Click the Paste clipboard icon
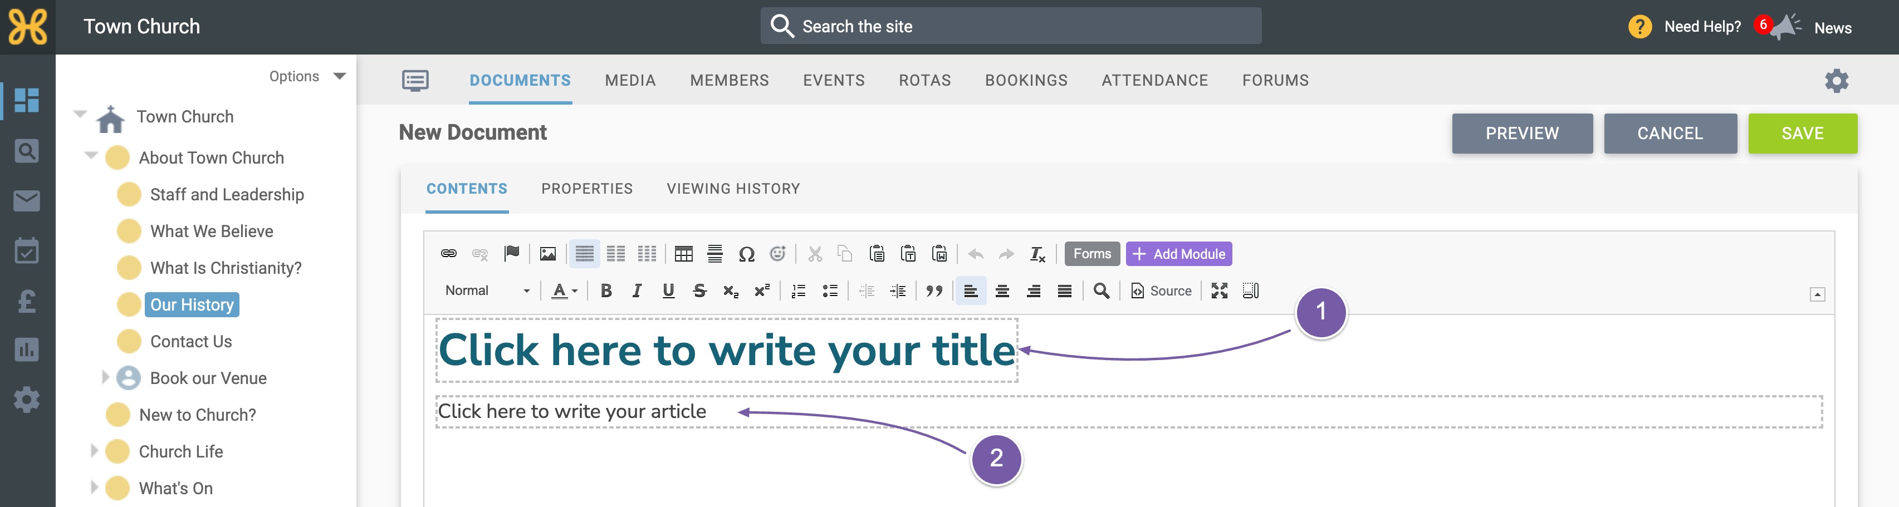The height and width of the screenshot is (507, 1899). [877, 254]
